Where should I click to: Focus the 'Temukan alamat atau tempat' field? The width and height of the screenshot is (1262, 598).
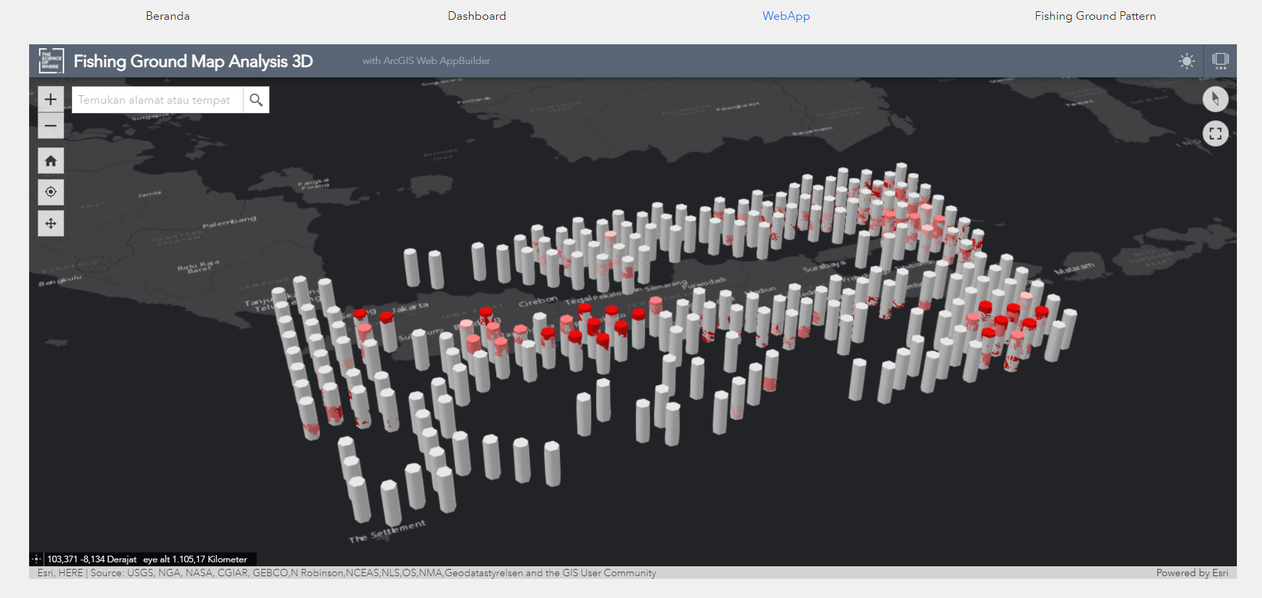tap(157, 100)
